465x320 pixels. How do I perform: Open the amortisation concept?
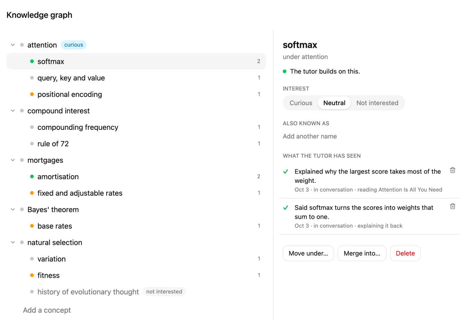tap(136, 177)
